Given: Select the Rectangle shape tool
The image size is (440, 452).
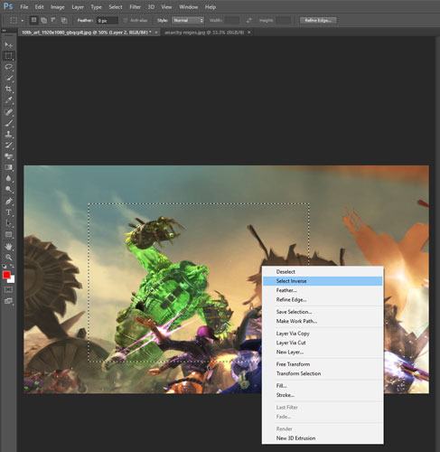Looking at the screenshot, I should coord(8,235).
